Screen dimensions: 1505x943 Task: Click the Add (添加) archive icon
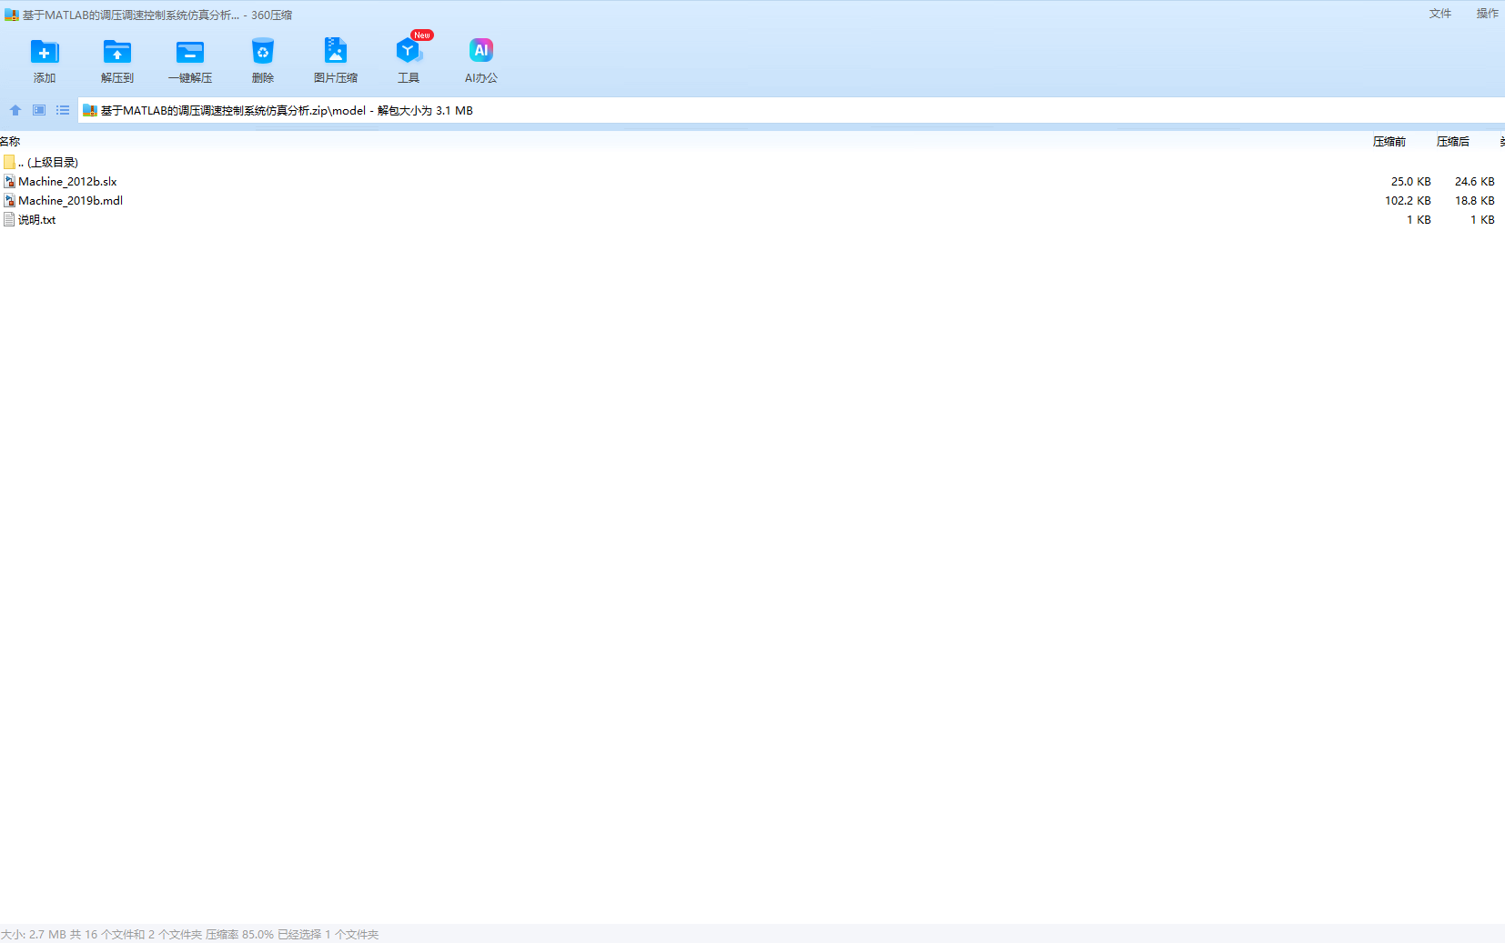(x=44, y=52)
